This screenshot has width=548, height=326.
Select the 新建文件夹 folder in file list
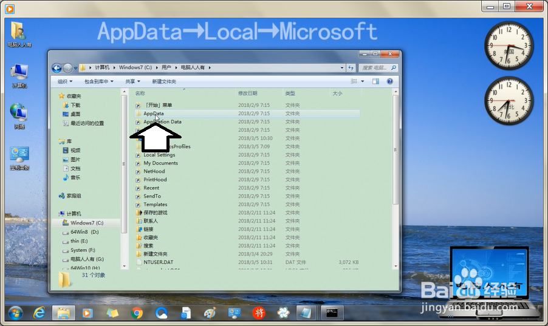[x=155, y=254]
